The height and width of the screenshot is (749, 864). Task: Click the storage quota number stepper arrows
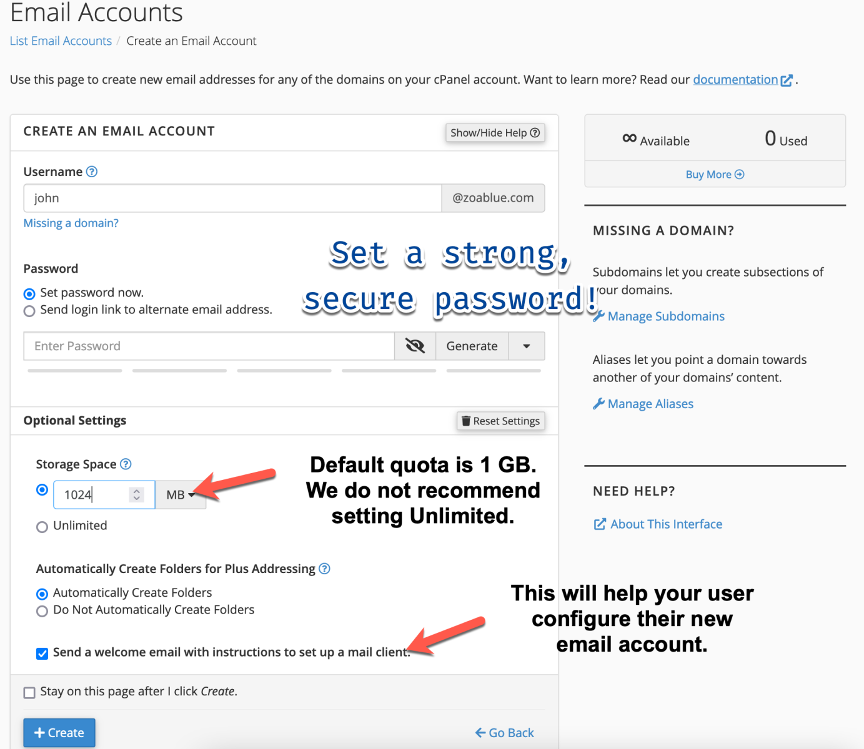[136, 495]
